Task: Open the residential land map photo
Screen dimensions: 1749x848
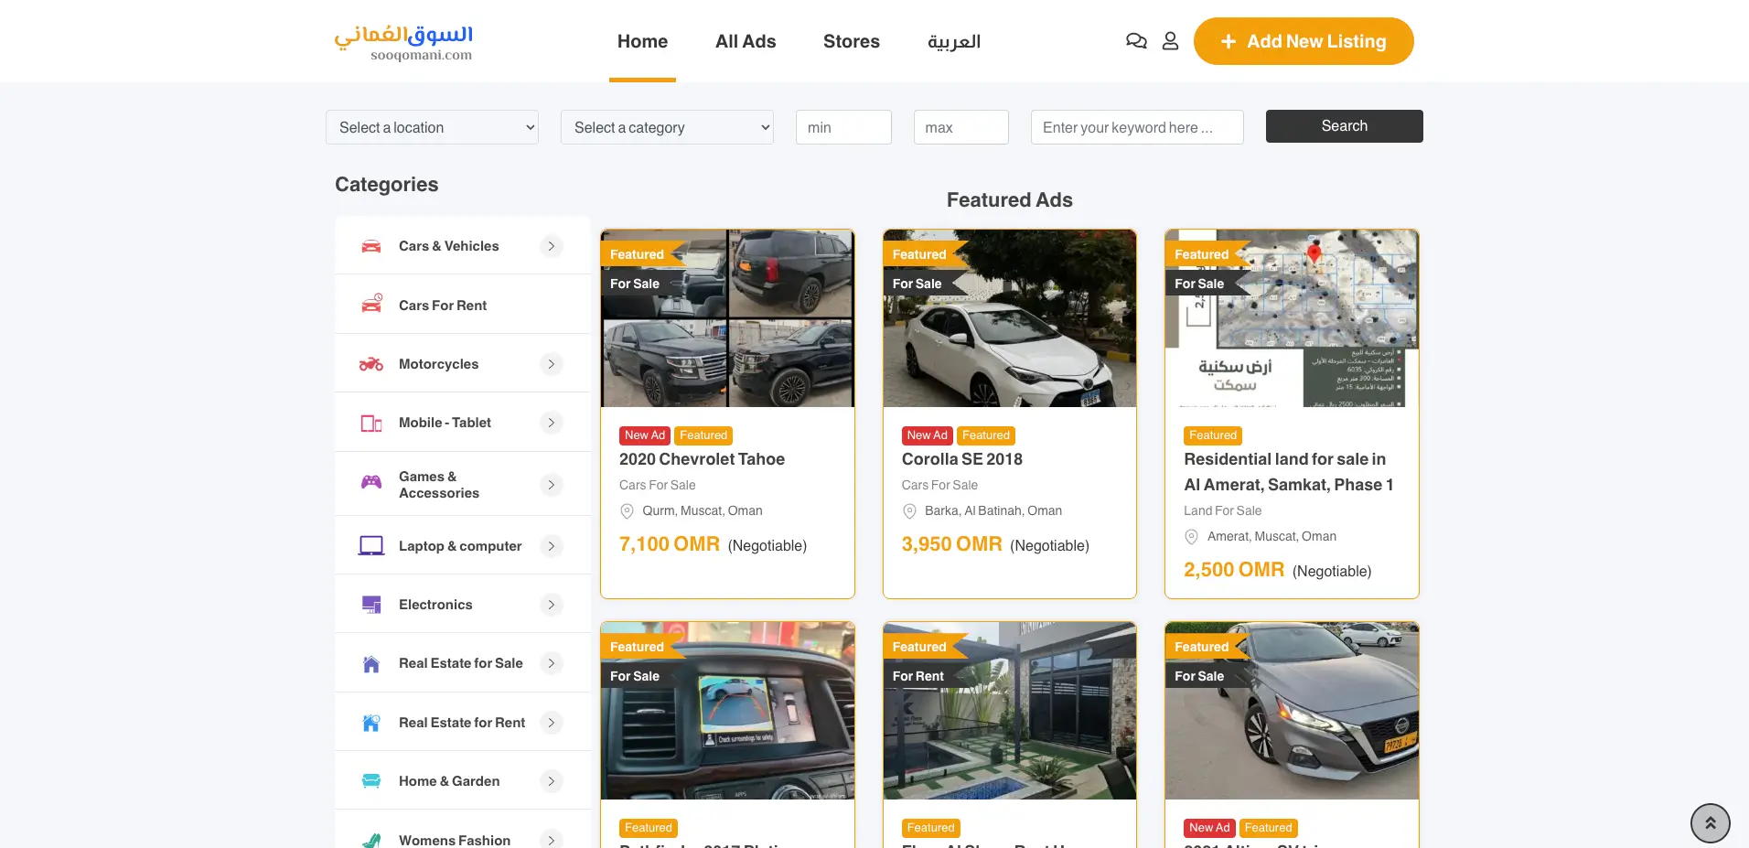Action: click(x=1292, y=318)
